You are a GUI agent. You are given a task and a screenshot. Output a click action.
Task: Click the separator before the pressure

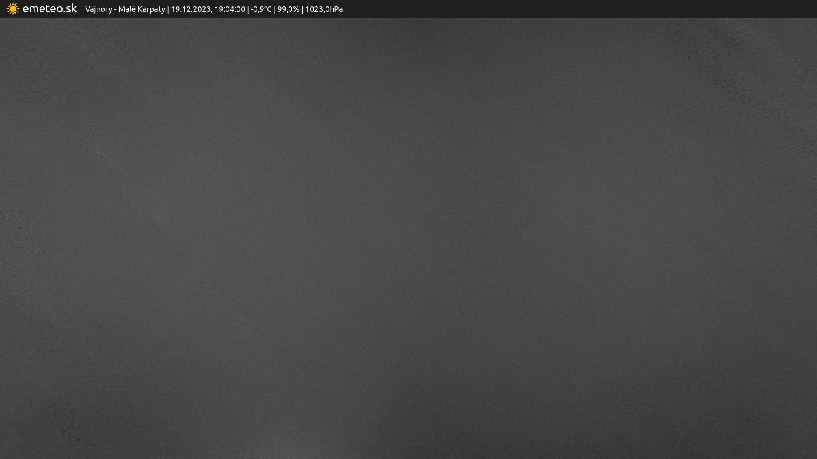(302, 9)
